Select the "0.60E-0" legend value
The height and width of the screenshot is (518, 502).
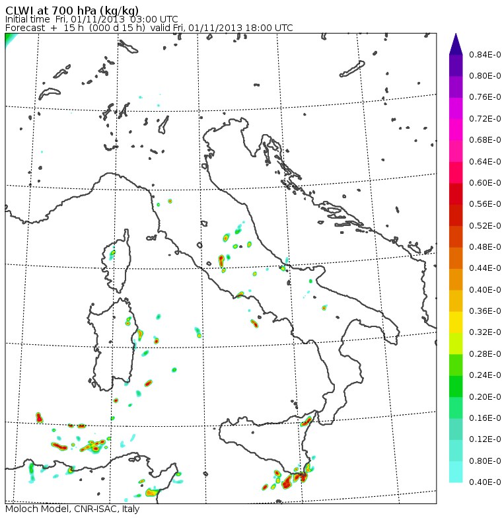485,182
